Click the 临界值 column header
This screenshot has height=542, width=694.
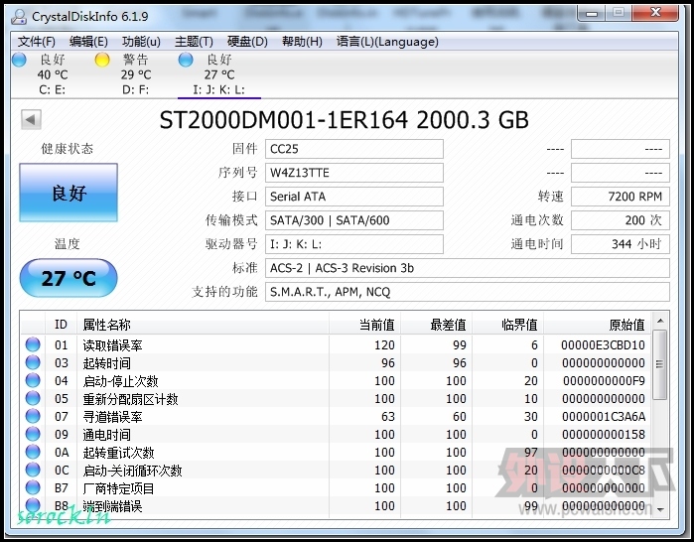point(508,325)
